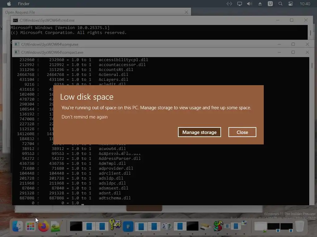
Task: Click the adsmsext.dll entry
Action: pos(113,188)
